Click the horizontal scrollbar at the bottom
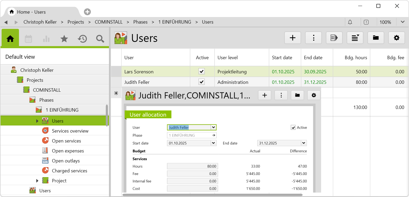409x197 pixels. tap(212, 195)
